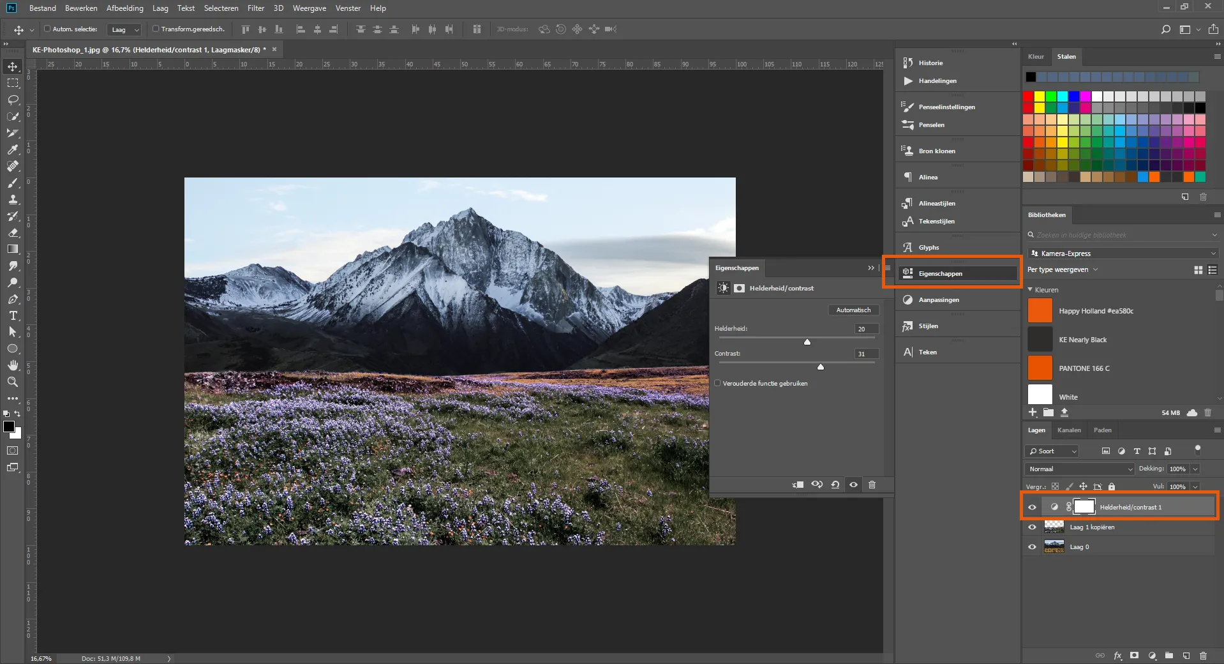Viewport: 1224px width, 664px height.
Task: Select the Rectangular Marquee tool
Action: tap(13, 83)
